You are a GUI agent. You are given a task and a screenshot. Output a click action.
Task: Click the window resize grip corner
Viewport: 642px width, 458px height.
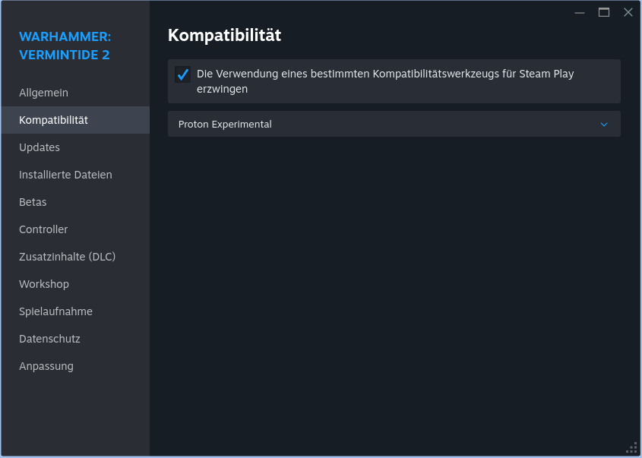pyautogui.click(x=633, y=448)
